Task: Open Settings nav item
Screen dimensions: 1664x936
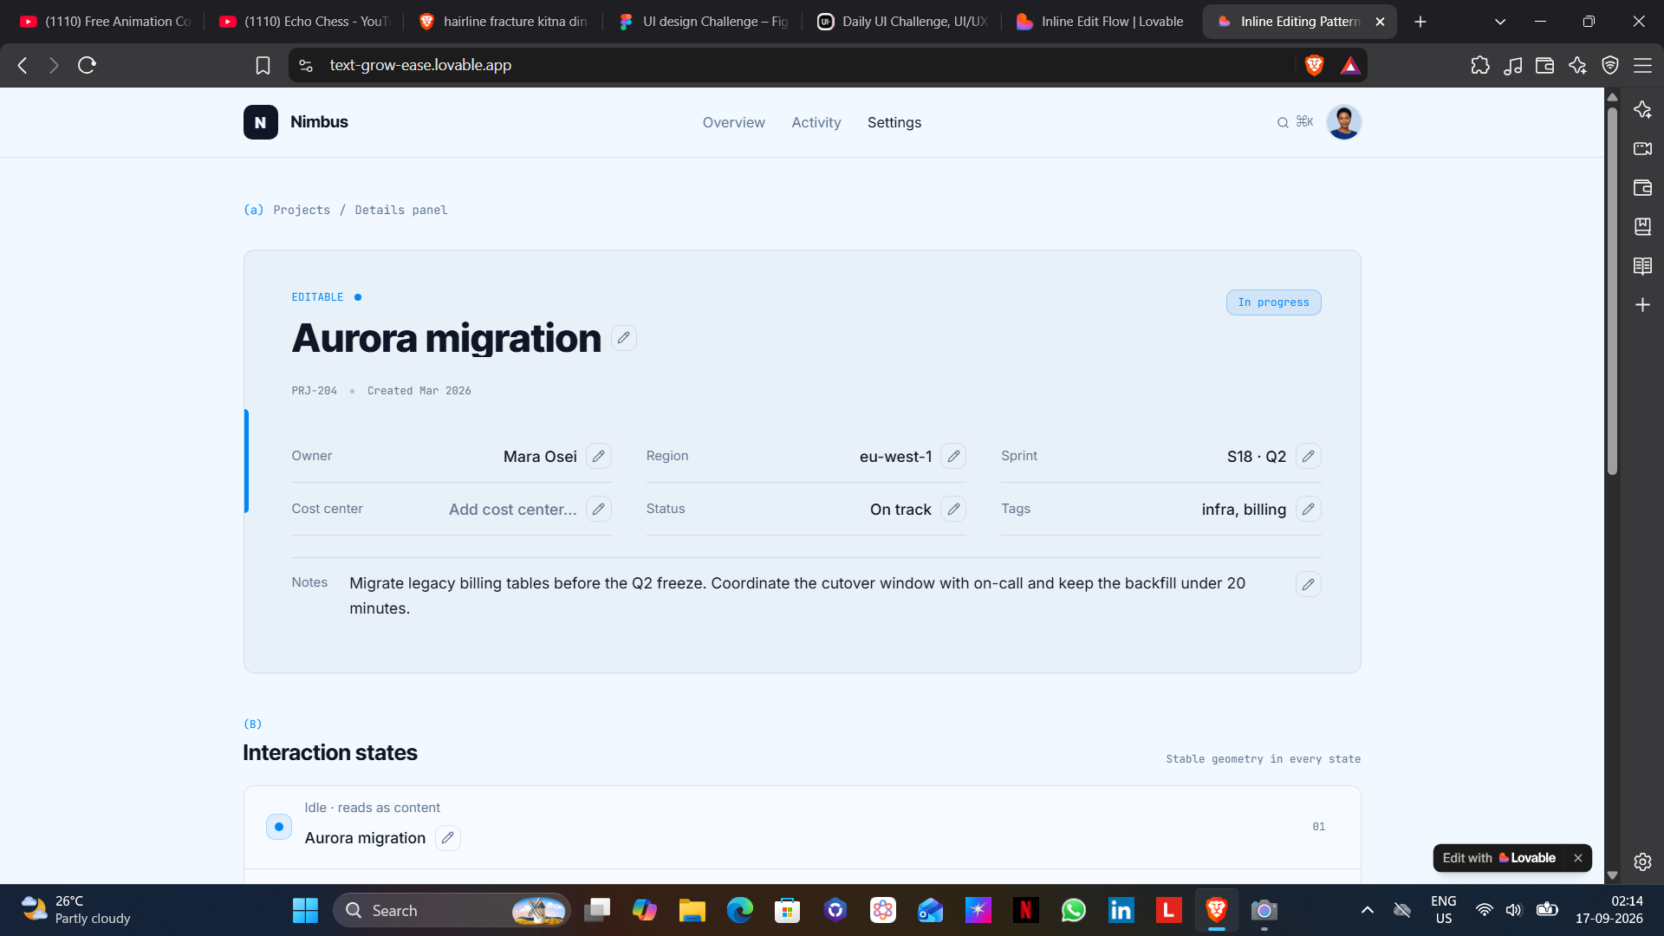Action: (x=894, y=123)
